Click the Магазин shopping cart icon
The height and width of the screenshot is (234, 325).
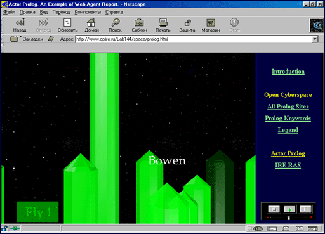tap(211, 23)
